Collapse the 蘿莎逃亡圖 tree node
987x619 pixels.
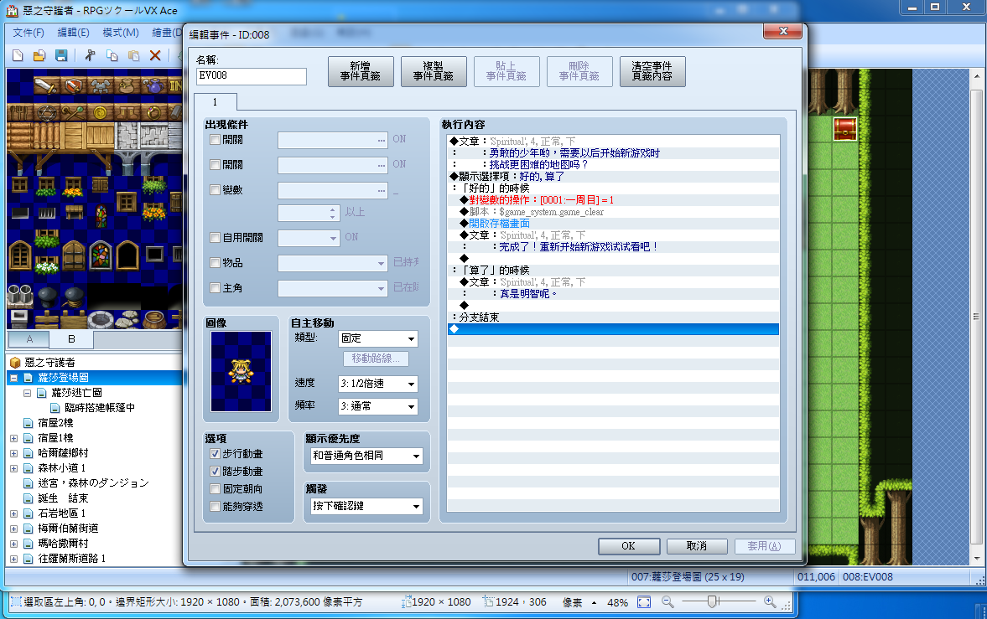(x=27, y=393)
